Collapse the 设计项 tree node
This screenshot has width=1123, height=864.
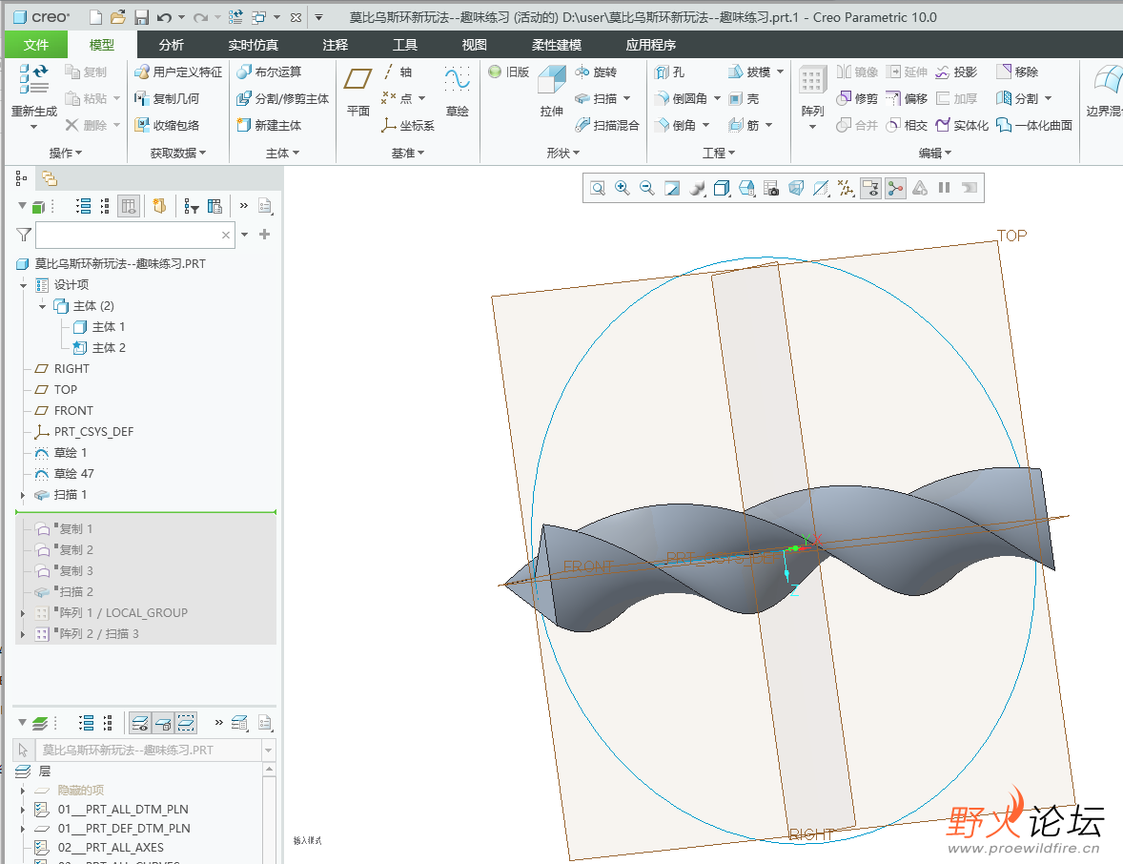(x=23, y=285)
